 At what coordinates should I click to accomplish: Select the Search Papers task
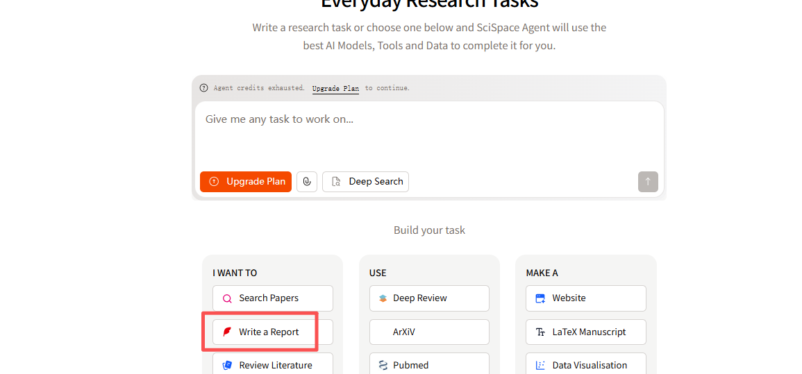coord(273,298)
